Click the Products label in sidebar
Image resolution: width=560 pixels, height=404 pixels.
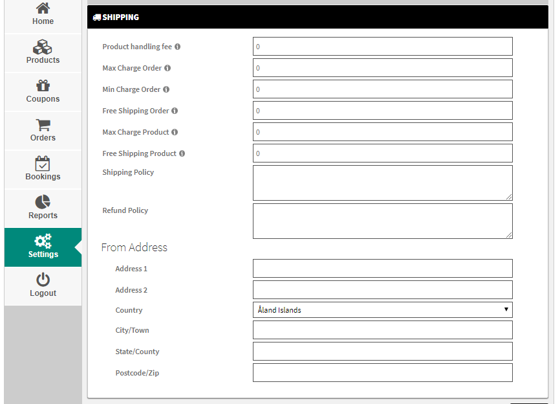[x=43, y=60]
